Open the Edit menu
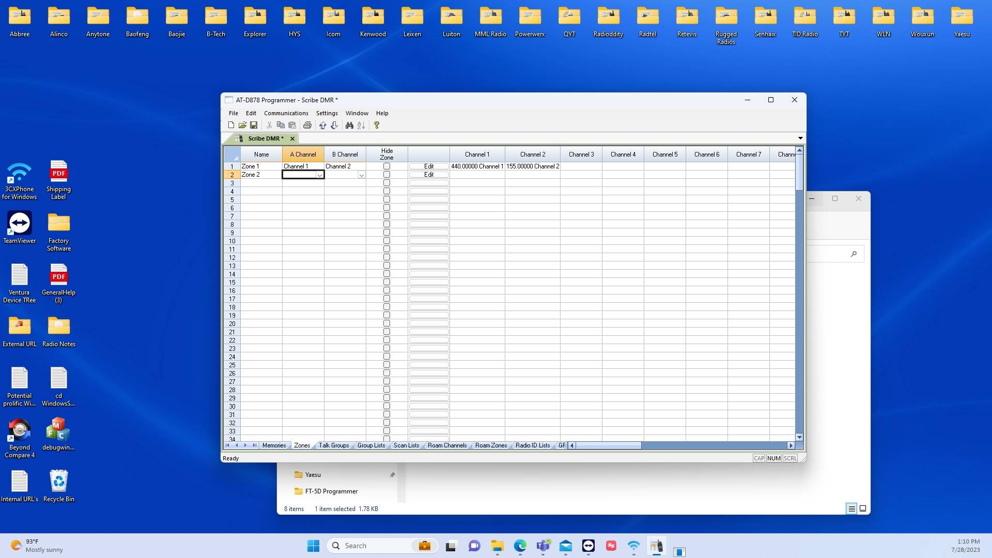The image size is (992, 558). click(x=251, y=113)
